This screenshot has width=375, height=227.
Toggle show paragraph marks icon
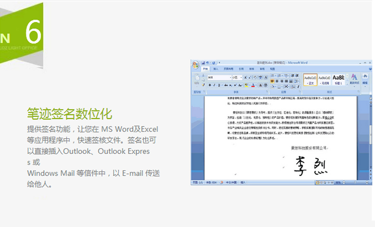pyautogui.click(x=298, y=86)
